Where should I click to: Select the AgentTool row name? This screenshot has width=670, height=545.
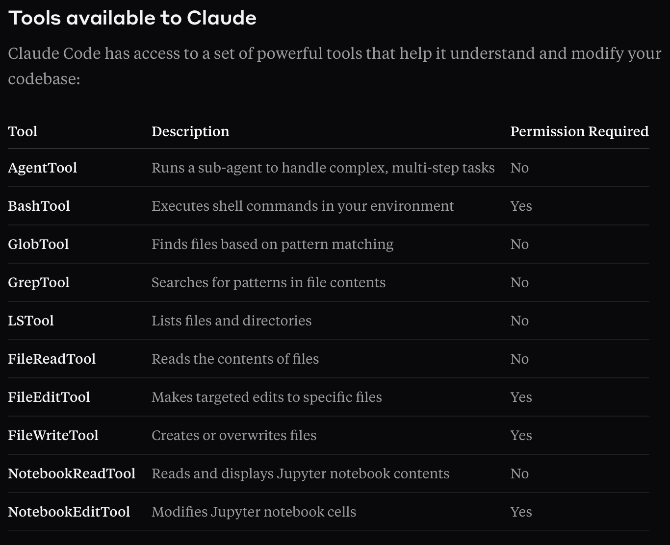pyautogui.click(x=43, y=168)
